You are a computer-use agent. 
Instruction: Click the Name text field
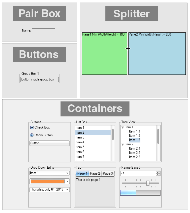[x=43, y=31]
